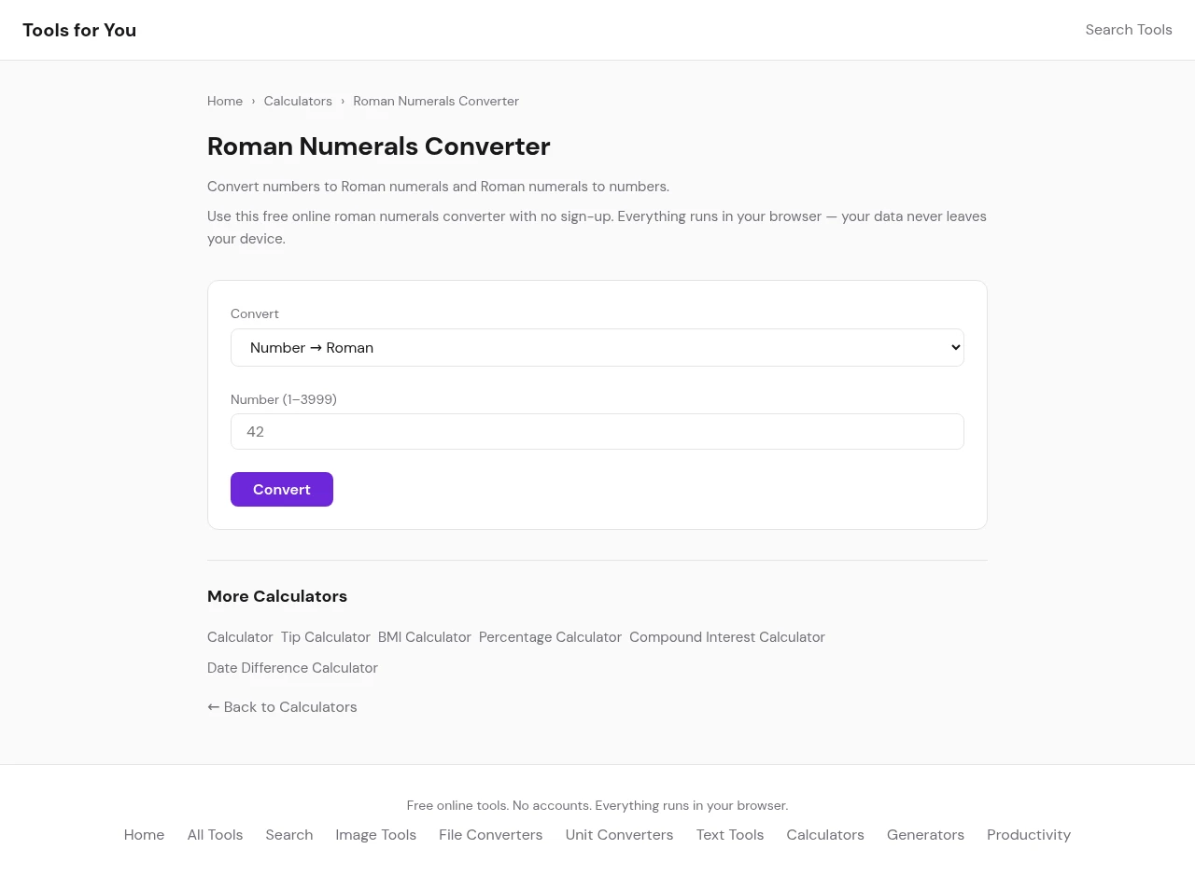Go back to Calculators page
The image size is (1195, 877).
tap(282, 707)
